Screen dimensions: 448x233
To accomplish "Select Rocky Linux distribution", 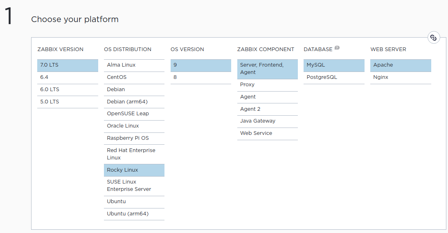I will [x=134, y=170].
